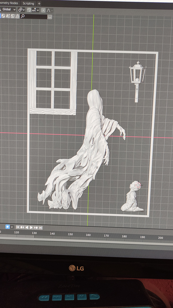Switch to the Scripting workspace tab
Viewport: 173px width, 308px height.
[x=28, y=3]
